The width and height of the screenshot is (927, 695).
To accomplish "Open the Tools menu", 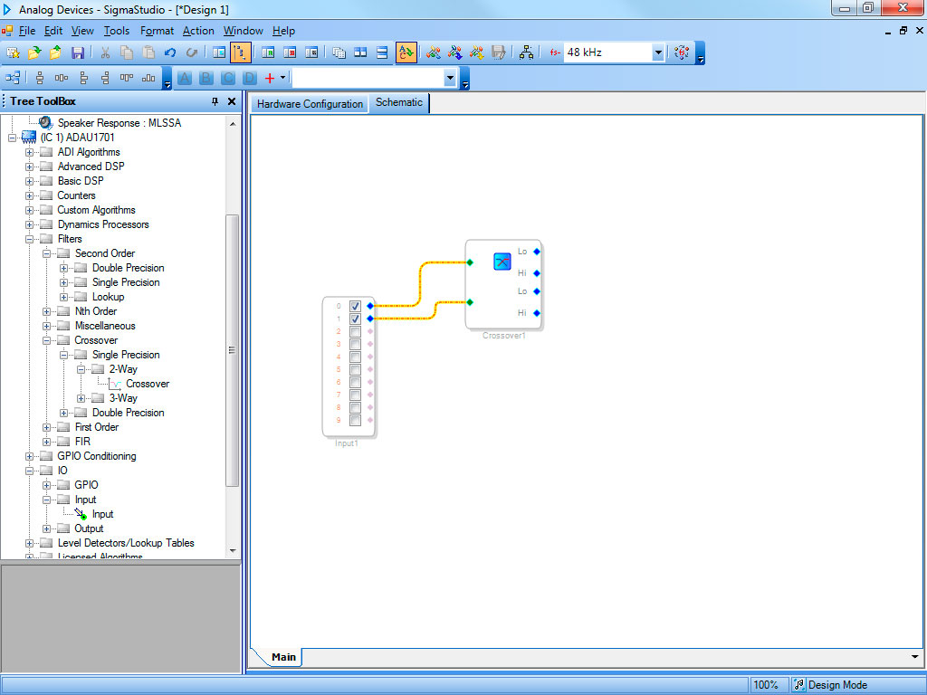I will click(116, 31).
